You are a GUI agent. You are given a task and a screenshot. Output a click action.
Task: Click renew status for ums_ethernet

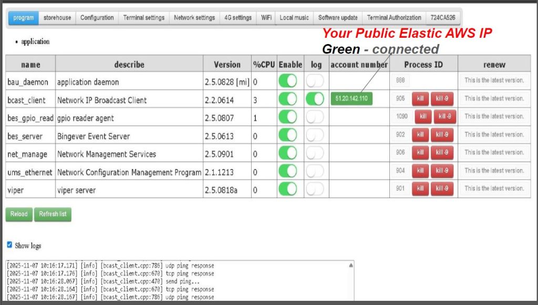pos(494,171)
